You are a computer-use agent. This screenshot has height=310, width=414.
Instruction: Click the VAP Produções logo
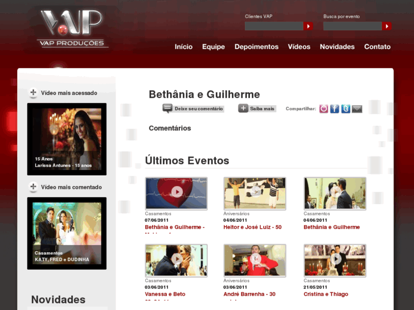[72, 28]
